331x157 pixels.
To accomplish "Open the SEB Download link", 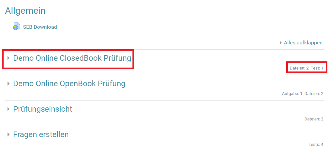I will tap(40, 27).
